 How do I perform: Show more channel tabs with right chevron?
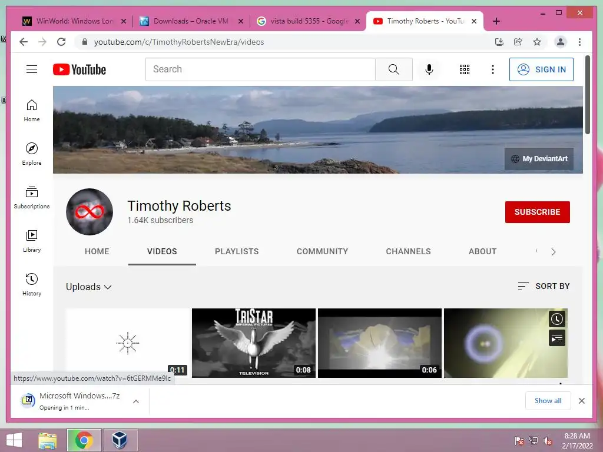tap(553, 252)
